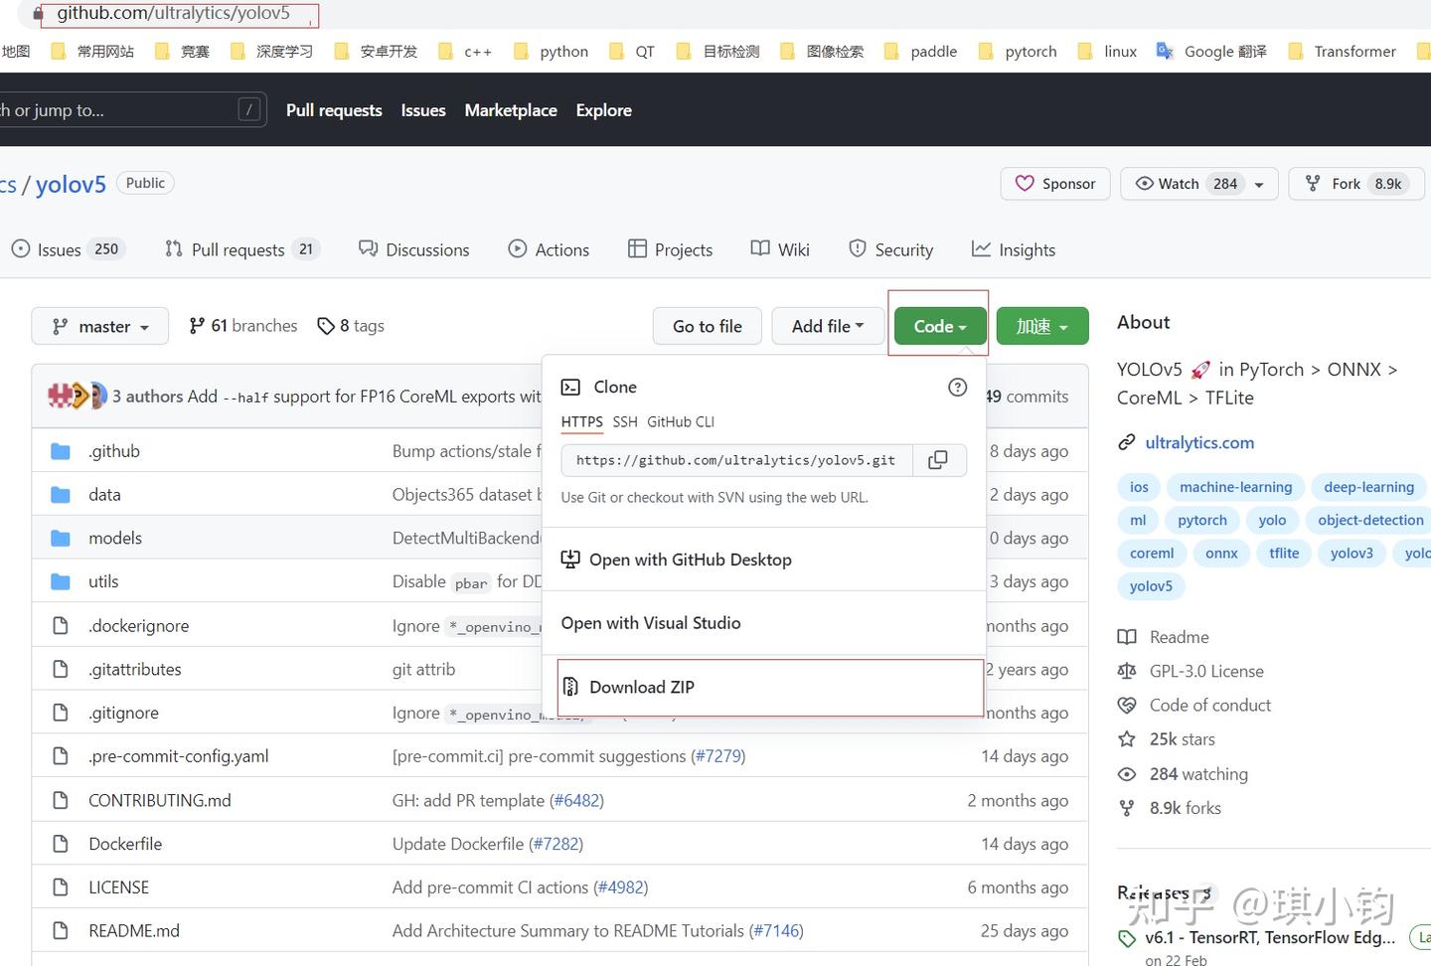Image resolution: width=1431 pixels, height=966 pixels.
Task: Open the README.md file link
Action: click(134, 930)
